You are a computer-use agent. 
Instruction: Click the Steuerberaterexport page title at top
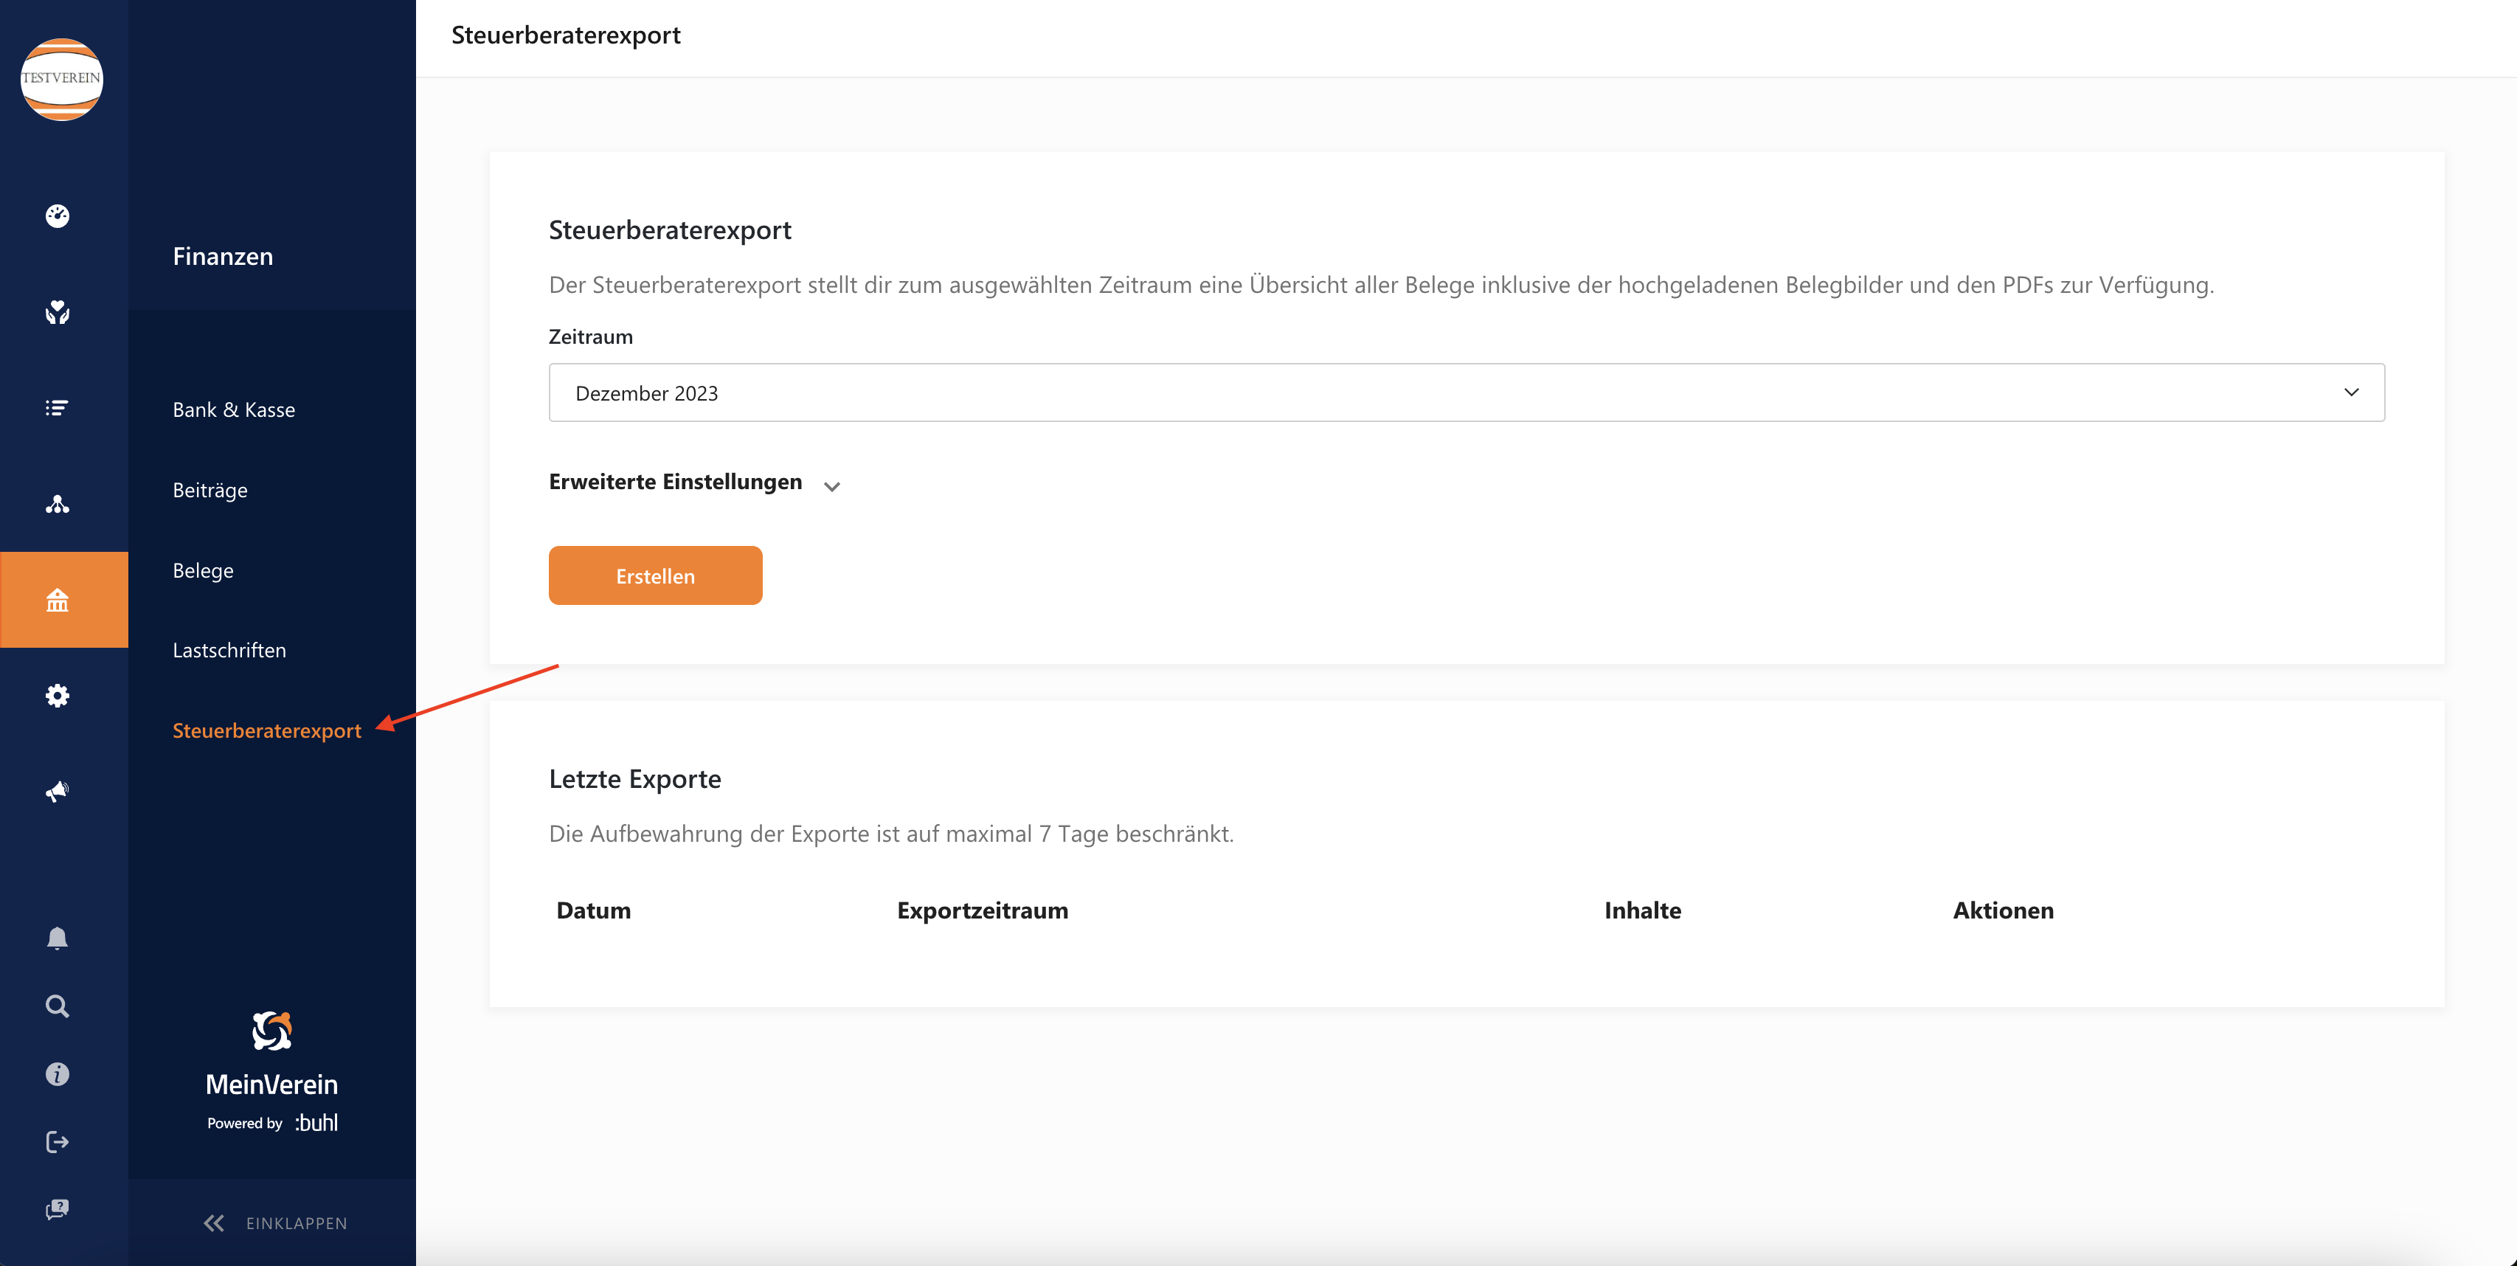coord(566,36)
